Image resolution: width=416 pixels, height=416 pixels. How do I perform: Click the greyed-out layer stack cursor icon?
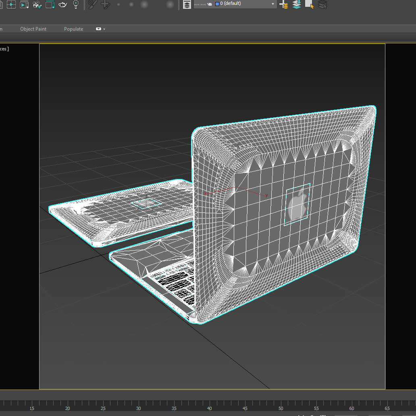tap(322, 4)
